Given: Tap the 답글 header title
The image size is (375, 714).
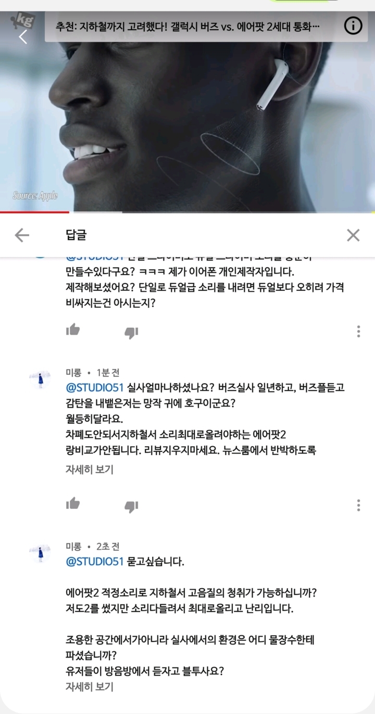Looking at the screenshot, I should coord(76,235).
